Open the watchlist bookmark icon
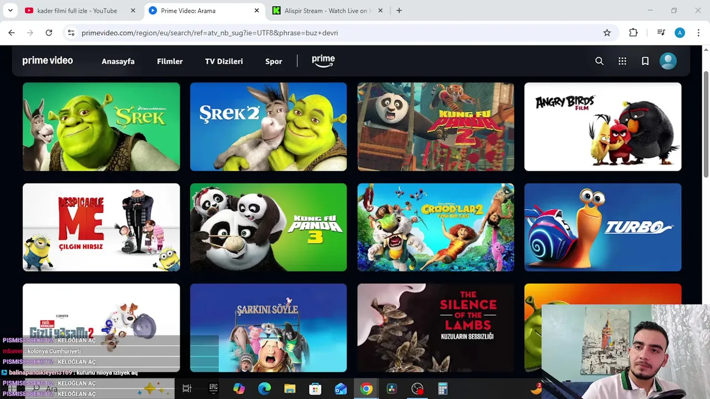710x399 pixels. coord(645,62)
